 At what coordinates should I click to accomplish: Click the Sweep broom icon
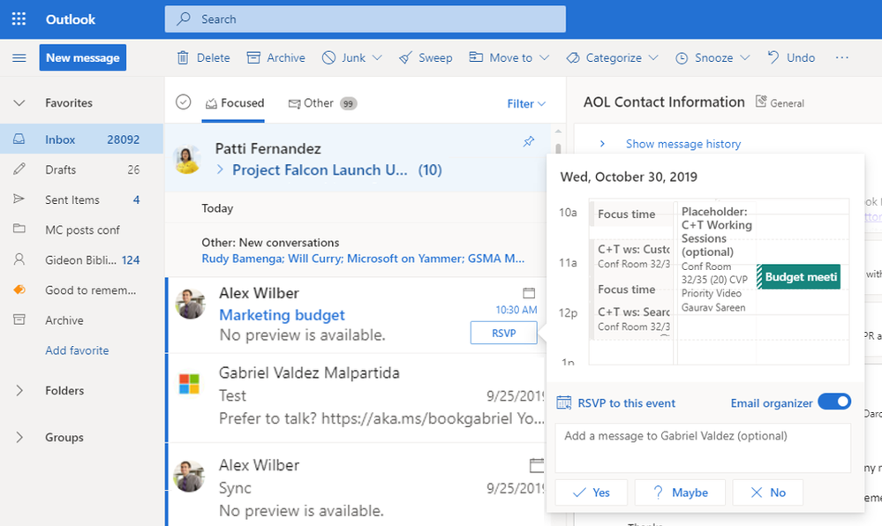pyautogui.click(x=405, y=58)
